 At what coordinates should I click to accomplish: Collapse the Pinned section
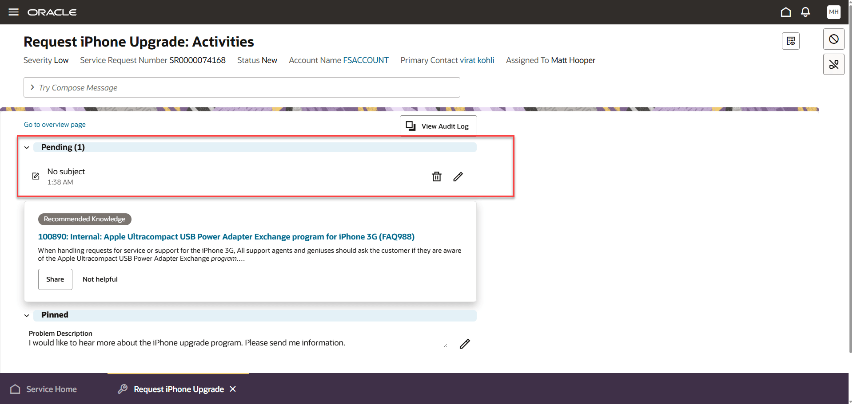tap(27, 315)
